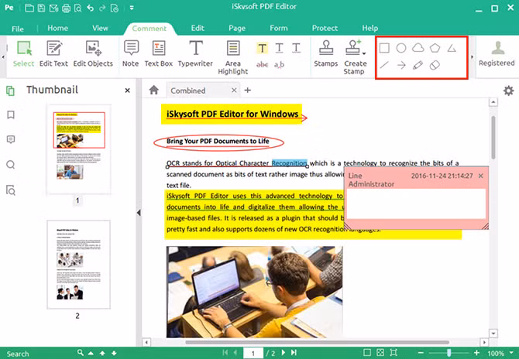Add a sticky Note annotation
The width and height of the screenshot is (519, 359).
pos(130,54)
